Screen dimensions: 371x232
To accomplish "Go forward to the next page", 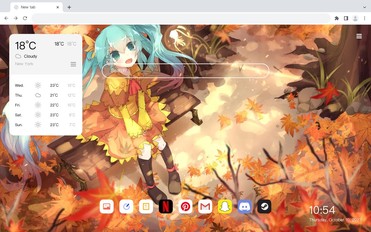I will pos(16,18).
